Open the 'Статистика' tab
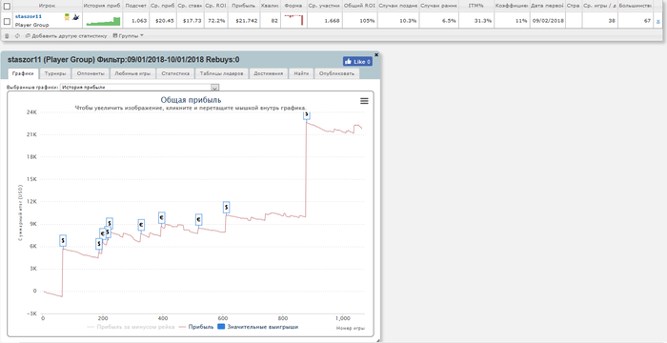 [x=175, y=73]
